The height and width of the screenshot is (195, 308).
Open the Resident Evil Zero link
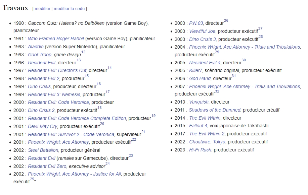coord(47,166)
